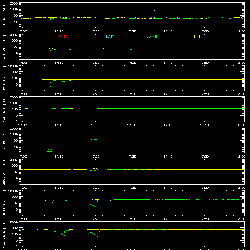Click the 15400 MHz [SFU] axis label
Image resolution: width=250 pixels, height=250 pixels.
[4, 234]
